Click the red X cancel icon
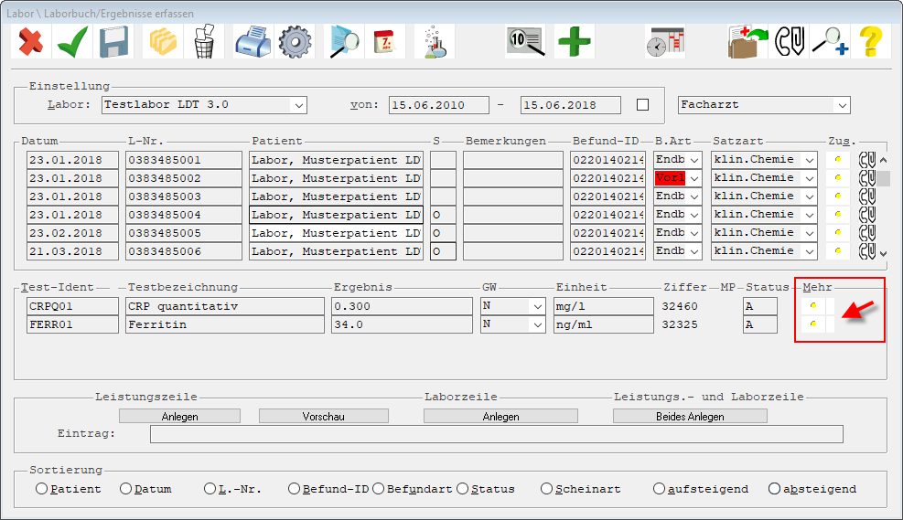The height and width of the screenshot is (520, 903). click(30, 41)
